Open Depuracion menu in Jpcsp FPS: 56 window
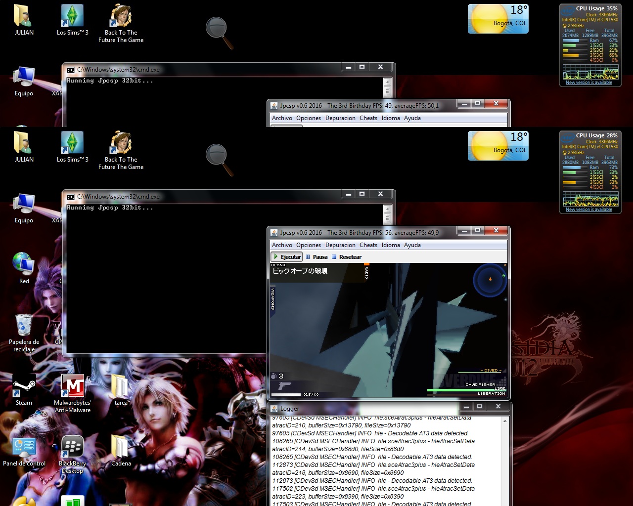The image size is (633, 506). point(340,245)
